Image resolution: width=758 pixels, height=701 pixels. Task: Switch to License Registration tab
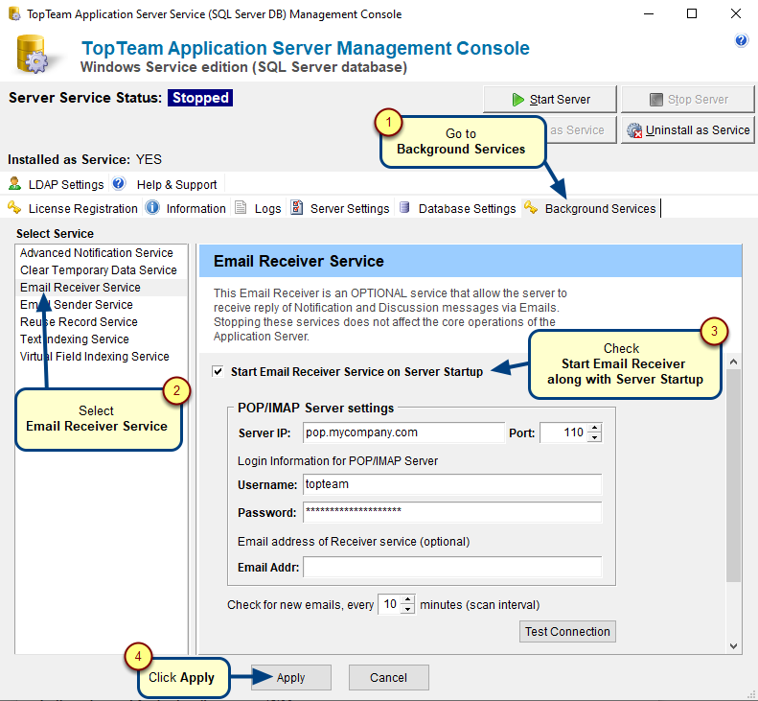click(x=73, y=208)
